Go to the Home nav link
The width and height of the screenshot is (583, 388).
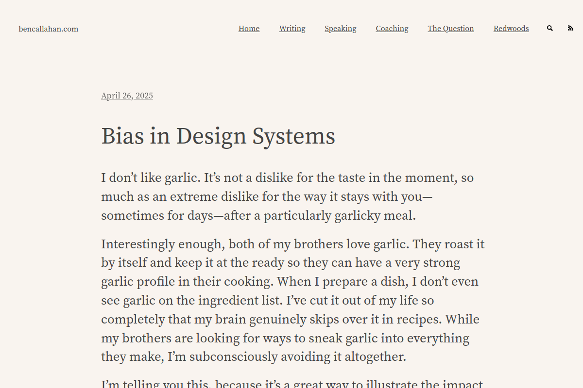(x=249, y=29)
